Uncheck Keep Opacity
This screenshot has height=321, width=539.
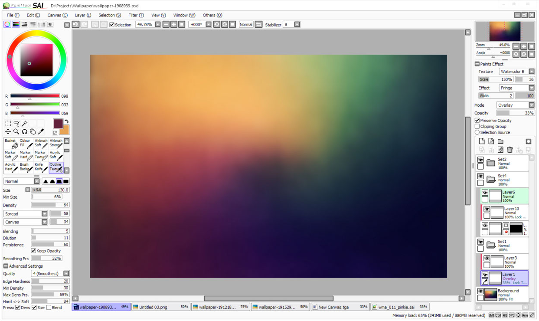click(33, 251)
